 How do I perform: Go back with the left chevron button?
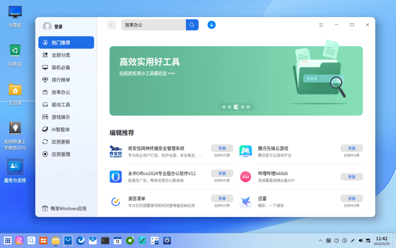(111, 25)
